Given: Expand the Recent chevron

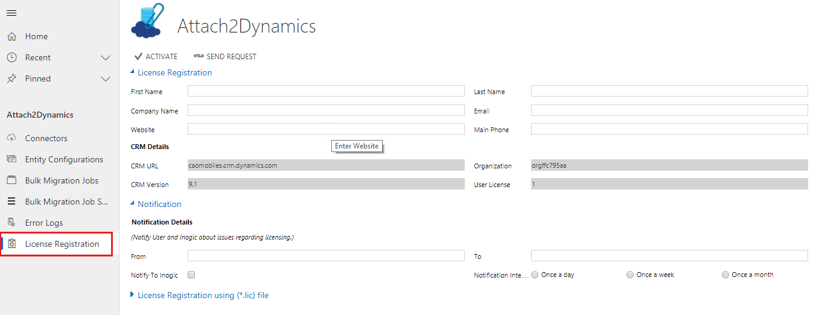Looking at the screenshot, I should point(106,58).
